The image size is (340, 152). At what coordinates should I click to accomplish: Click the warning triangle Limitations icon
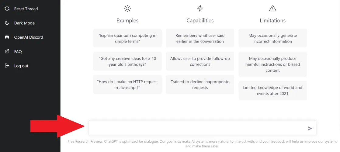pyautogui.click(x=272, y=9)
